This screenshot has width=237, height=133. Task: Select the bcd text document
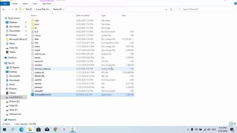(82, 32)
